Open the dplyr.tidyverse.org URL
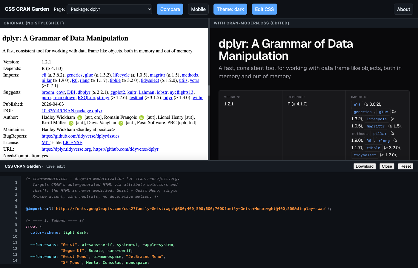This screenshot has height=268, width=418. pyautogui.click(x=66, y=149)
